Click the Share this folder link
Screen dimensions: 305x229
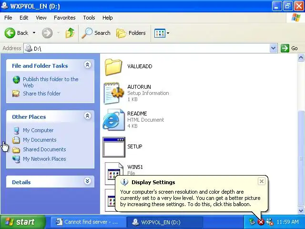click(42, 94)
